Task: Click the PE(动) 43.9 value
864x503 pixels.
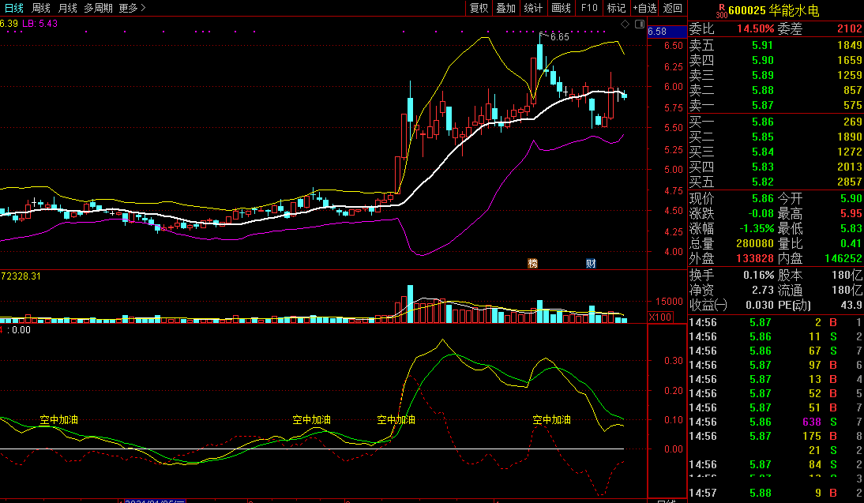Action: tap(851, 305)
